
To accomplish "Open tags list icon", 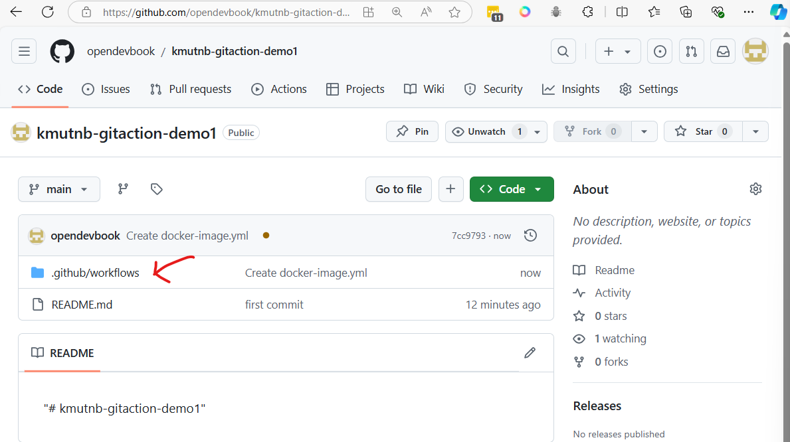I will click(157, 189).
